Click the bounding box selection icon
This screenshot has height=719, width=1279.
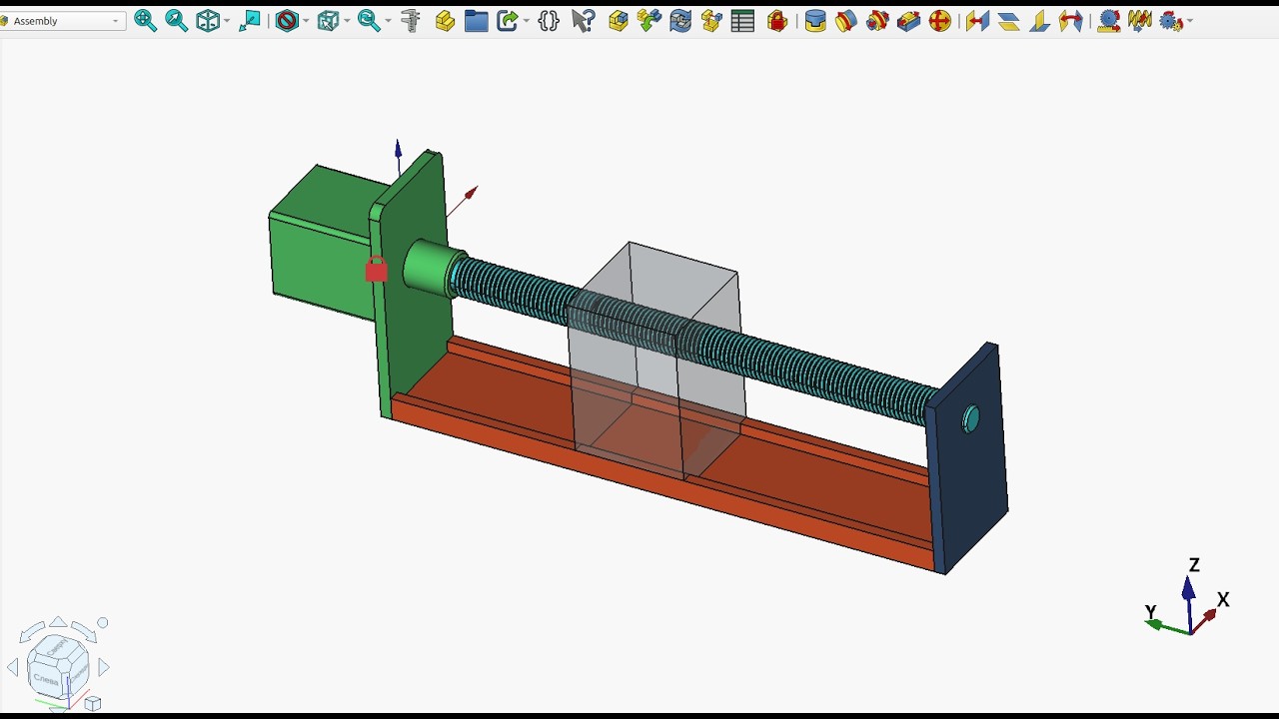[328, 21]
